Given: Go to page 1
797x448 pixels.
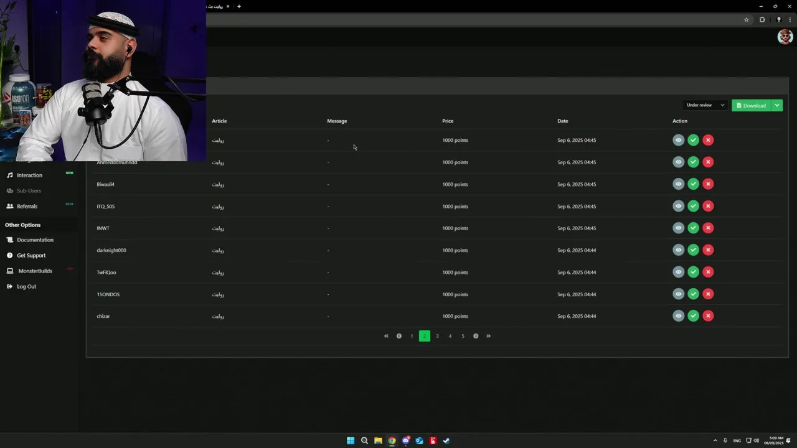Looking at the screenshot, I should (412, 336).
